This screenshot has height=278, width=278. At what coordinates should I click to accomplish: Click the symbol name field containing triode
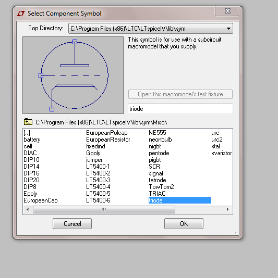[180, 109]
